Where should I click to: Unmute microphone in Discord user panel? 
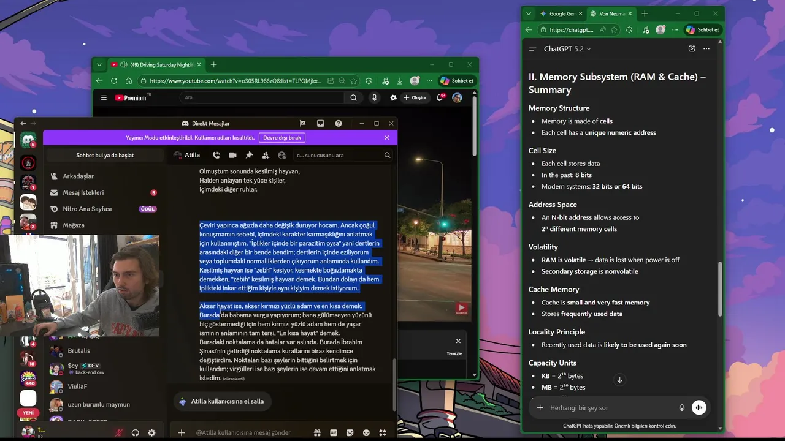click(x=119, y=432)
